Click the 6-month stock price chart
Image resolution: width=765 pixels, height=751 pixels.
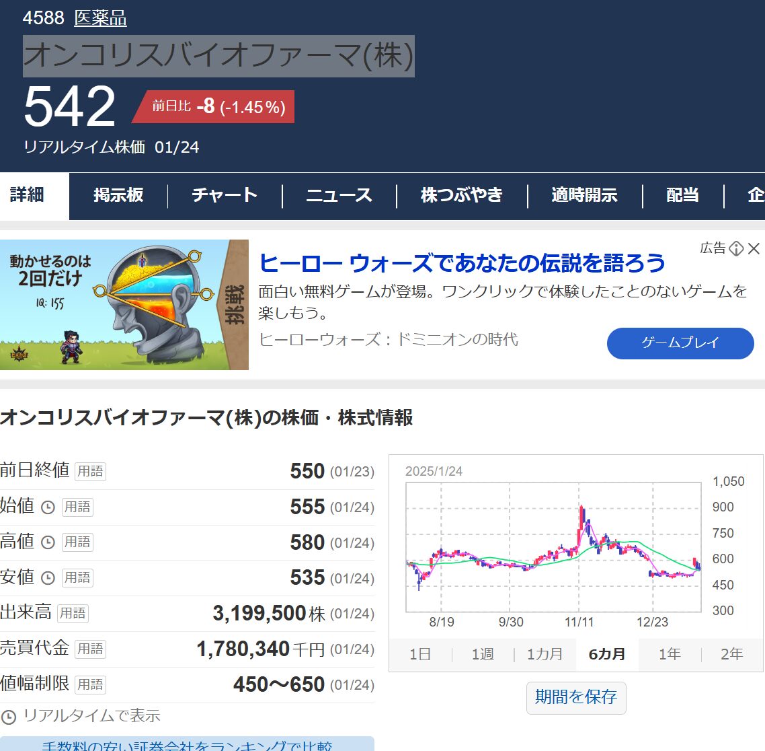point(555,548)
